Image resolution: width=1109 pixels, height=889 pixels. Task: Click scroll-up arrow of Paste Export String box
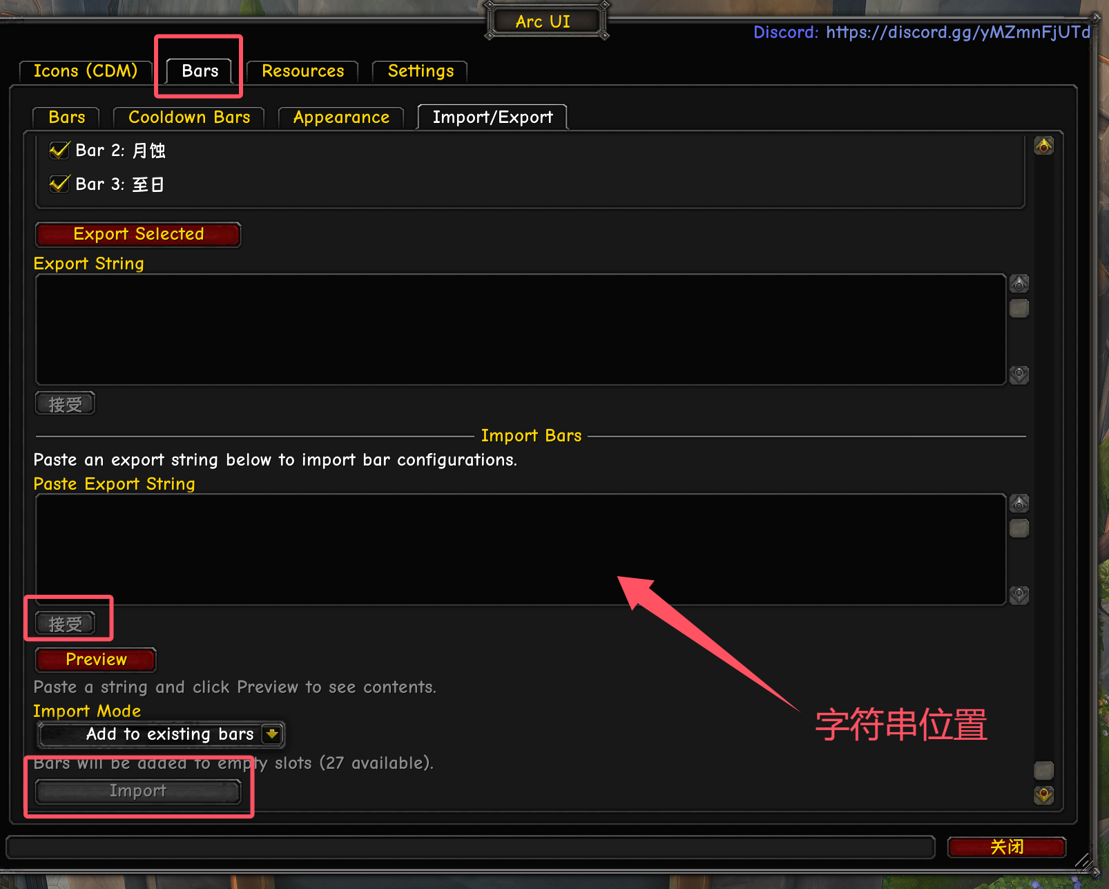tap(1019, 504)
